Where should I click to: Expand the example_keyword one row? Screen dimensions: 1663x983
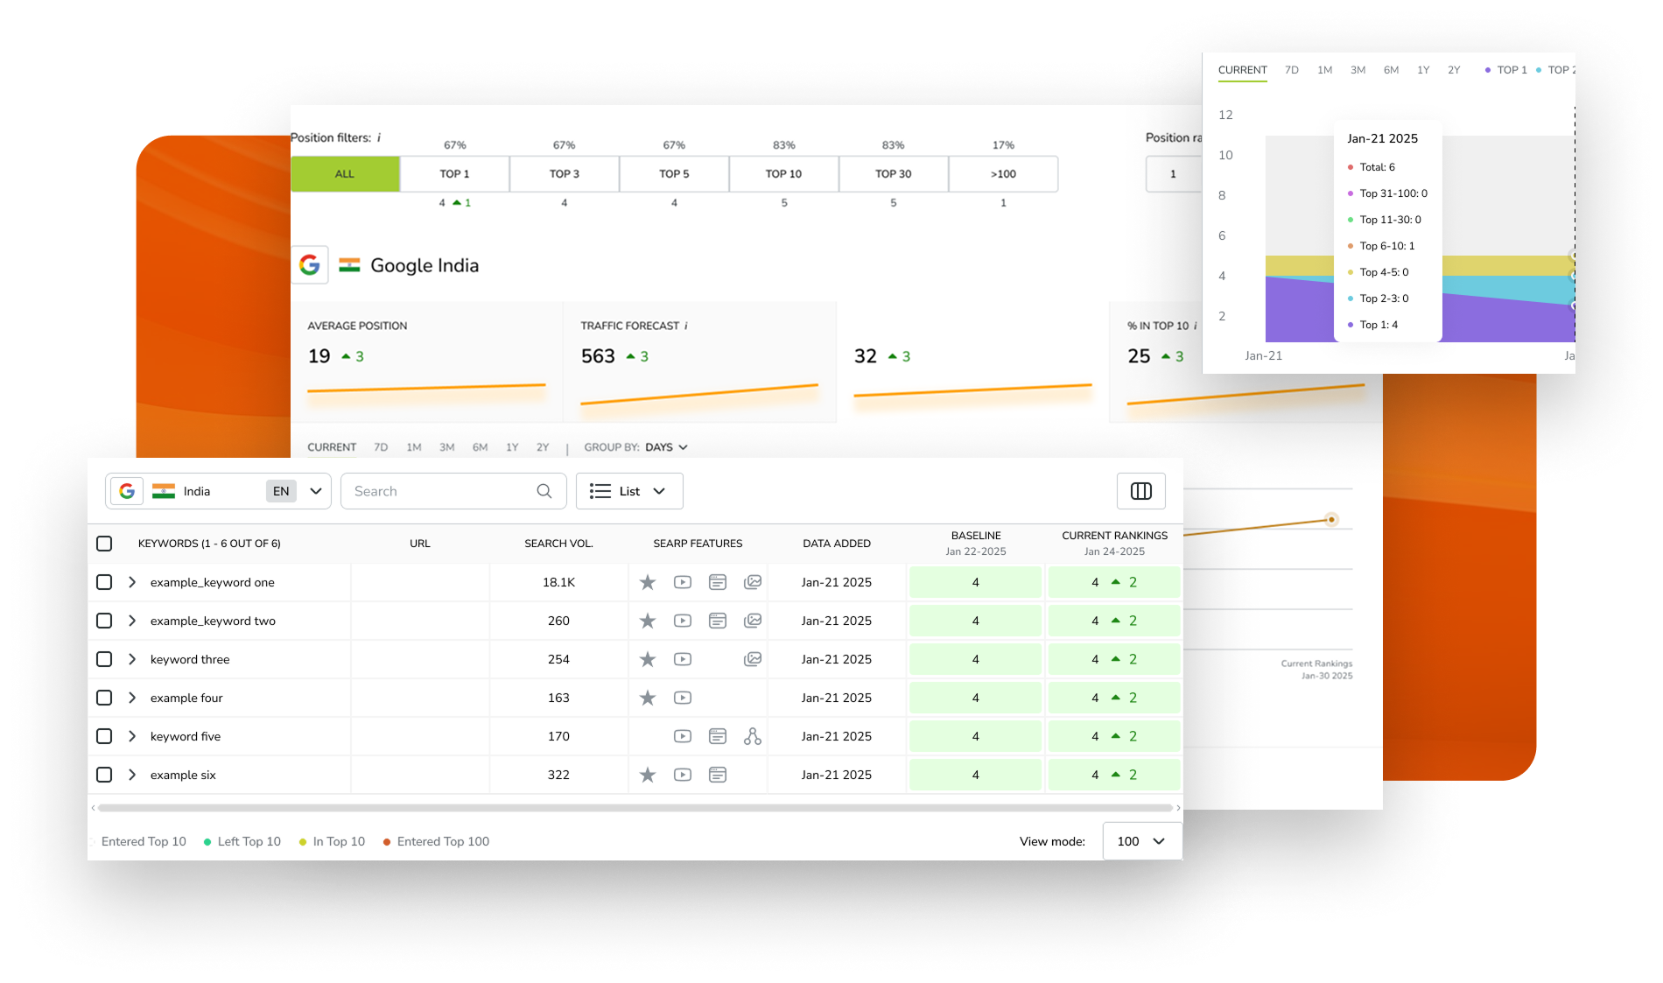[132, 582]
